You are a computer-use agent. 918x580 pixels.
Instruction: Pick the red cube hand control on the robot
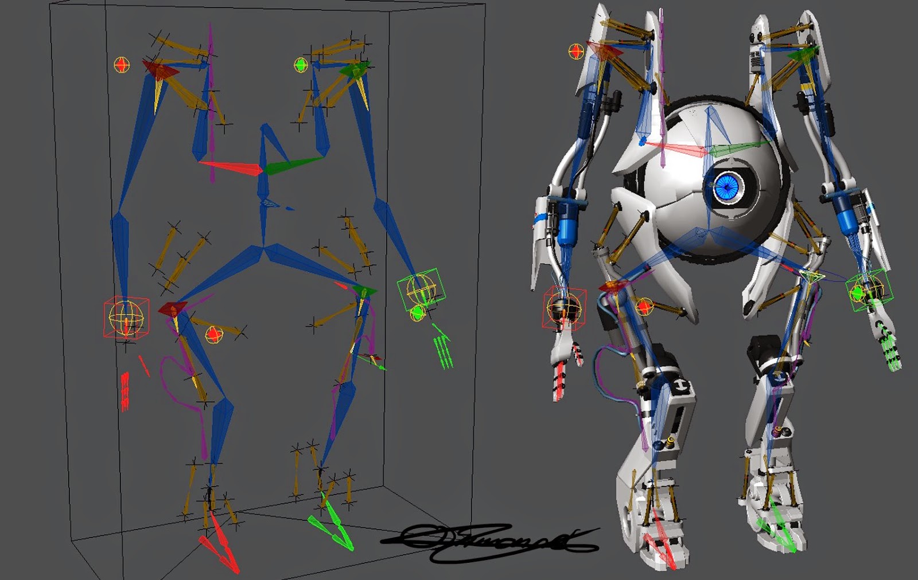(565, 307)
